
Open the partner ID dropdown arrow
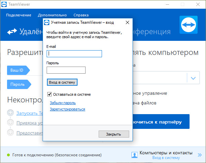(193, 78)
